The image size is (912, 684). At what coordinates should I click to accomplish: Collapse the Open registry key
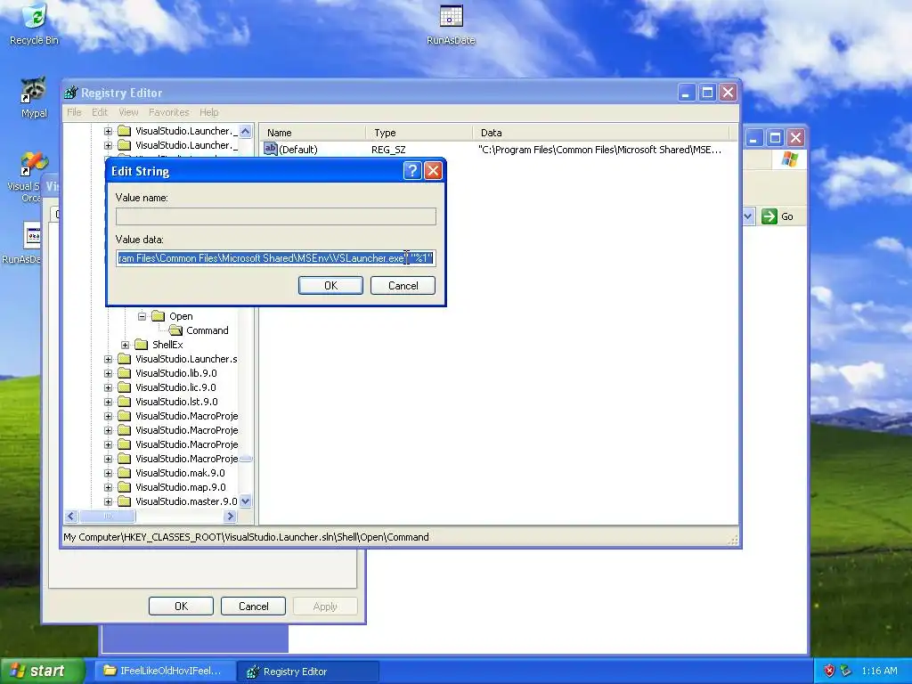click(x=142, y=316)
